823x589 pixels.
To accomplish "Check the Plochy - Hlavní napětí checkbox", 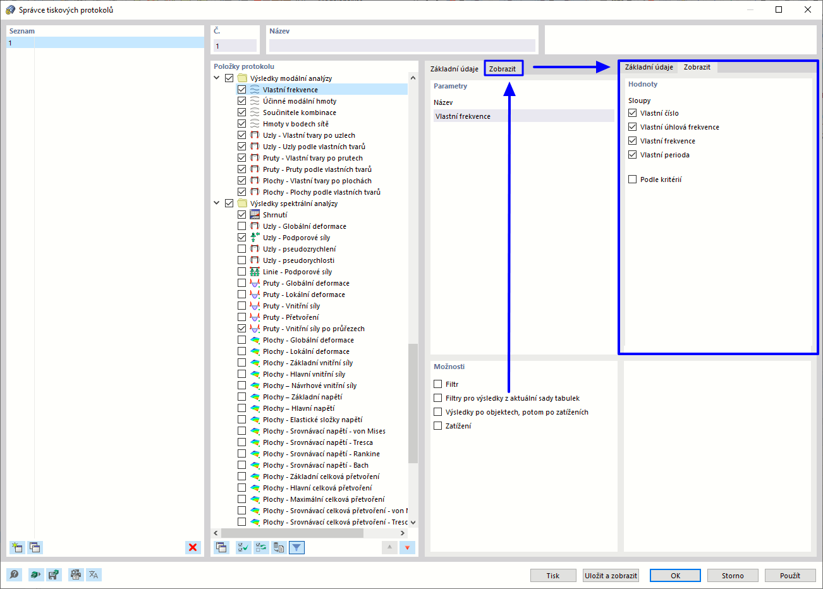I will [x=241, y=408].
